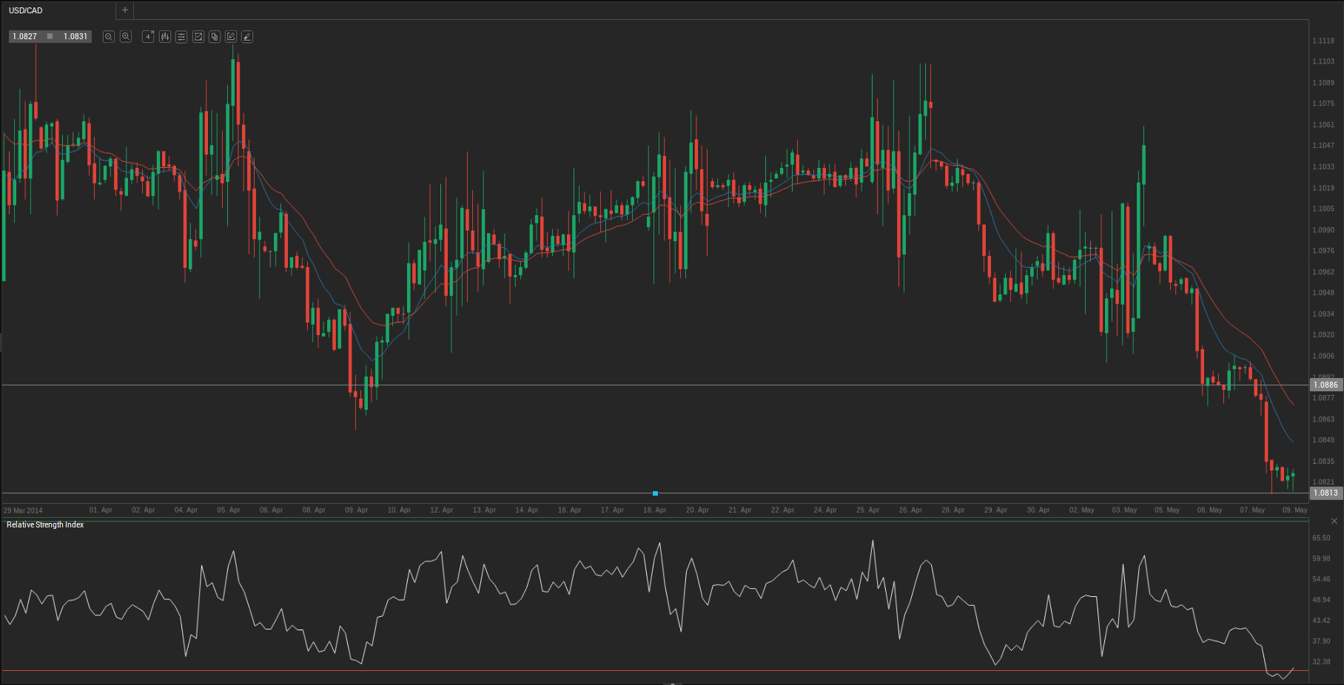The height and width of the screenshot is (685, 1344).
Task: Click the Relative Strength Index label
Action: tap(45, 525)
